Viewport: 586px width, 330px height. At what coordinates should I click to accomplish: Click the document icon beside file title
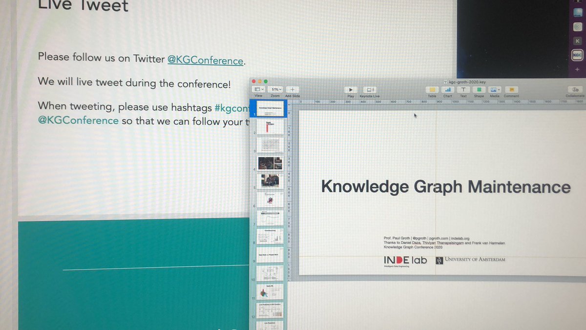(445, 82)
